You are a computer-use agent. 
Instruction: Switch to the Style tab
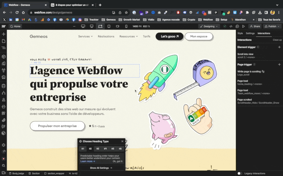click(x=240, y=33)
